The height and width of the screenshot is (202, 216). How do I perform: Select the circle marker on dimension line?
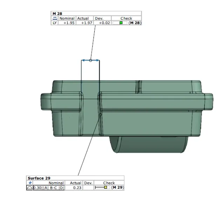tap(90, 61)
